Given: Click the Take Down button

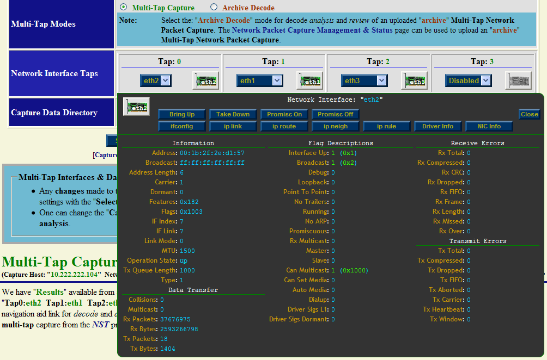Looking at the screenshot, I should click(233, 114).
